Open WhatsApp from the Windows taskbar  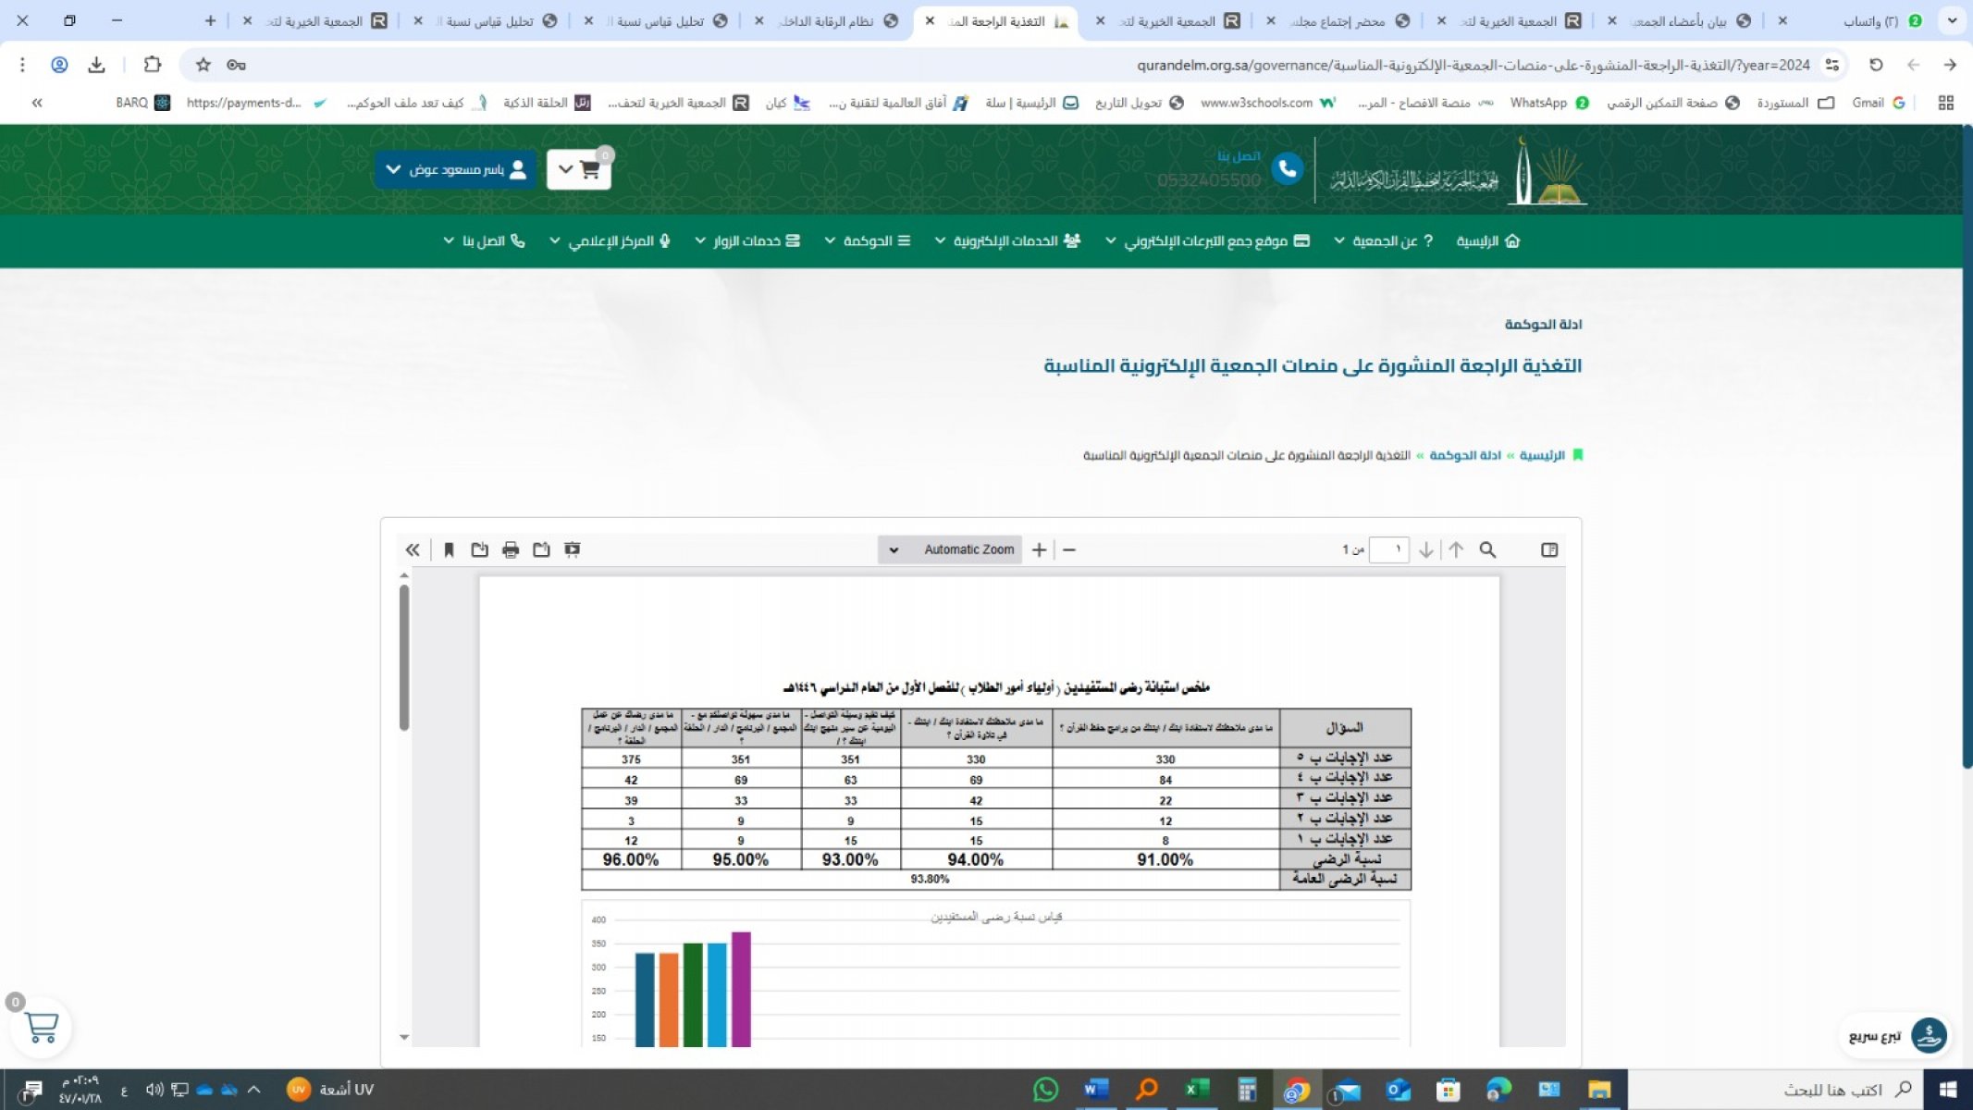click(1045, 1090)
